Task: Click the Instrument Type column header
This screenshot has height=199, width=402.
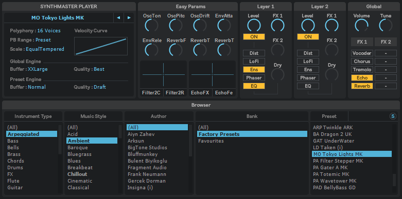Action: coord(33,116)
